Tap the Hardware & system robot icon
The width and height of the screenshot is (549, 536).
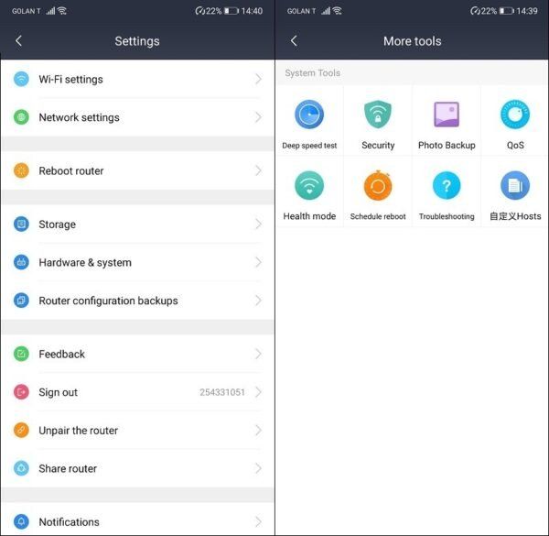[21, 262]
